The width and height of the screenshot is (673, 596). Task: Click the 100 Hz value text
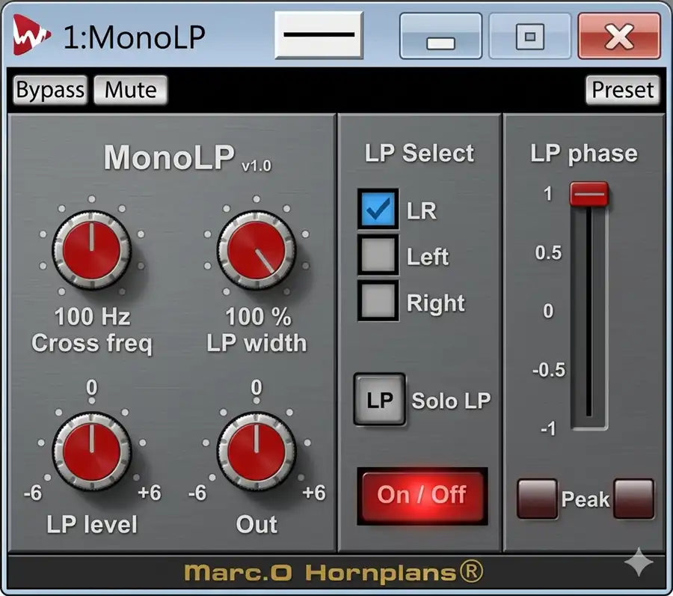tap(92, 317)
